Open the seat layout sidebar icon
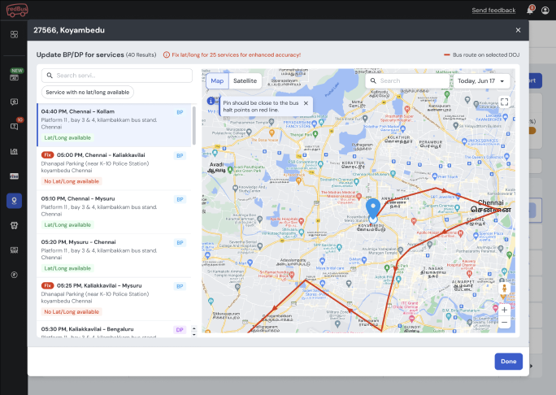Viewport: 556px width, 395px height. (14, 250)
